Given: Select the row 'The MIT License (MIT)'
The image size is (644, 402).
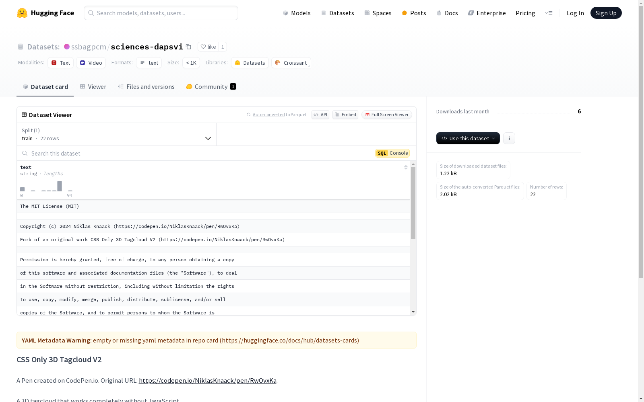Looking at the screenshot, I should (x=213, y=206).
